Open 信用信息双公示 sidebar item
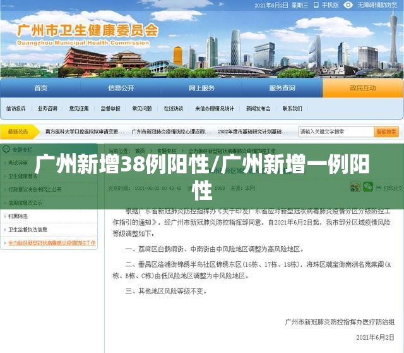Image resolution: width=404 pixels, height=353 pixels. [25, 203]
